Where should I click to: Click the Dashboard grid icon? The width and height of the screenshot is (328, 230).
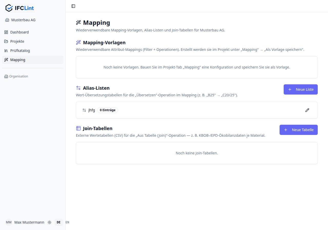coord(6,32)
